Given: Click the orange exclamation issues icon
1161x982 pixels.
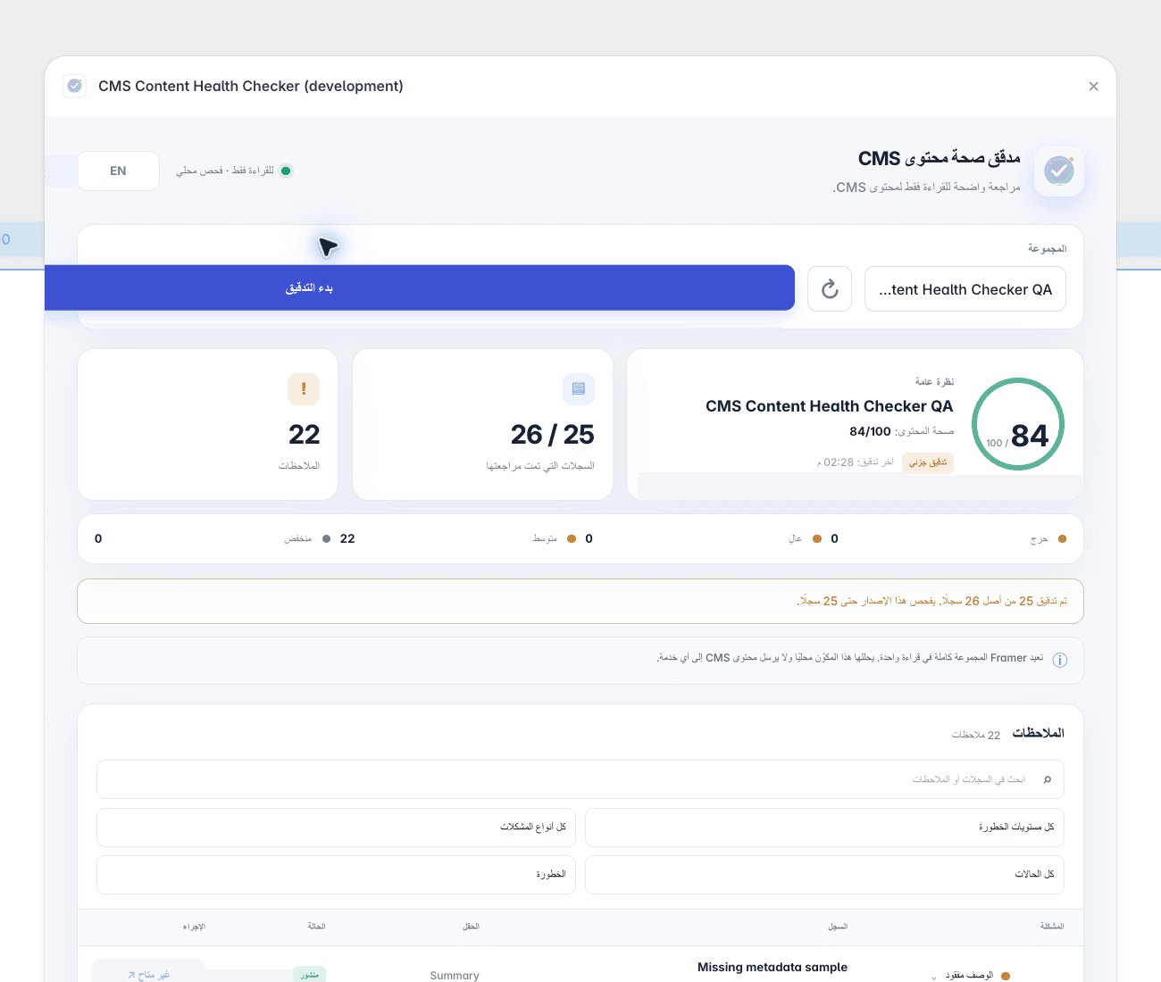Looking at the screenshot, I should 304,388.
